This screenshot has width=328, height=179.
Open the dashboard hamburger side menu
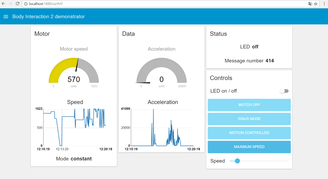pos(5,17)
